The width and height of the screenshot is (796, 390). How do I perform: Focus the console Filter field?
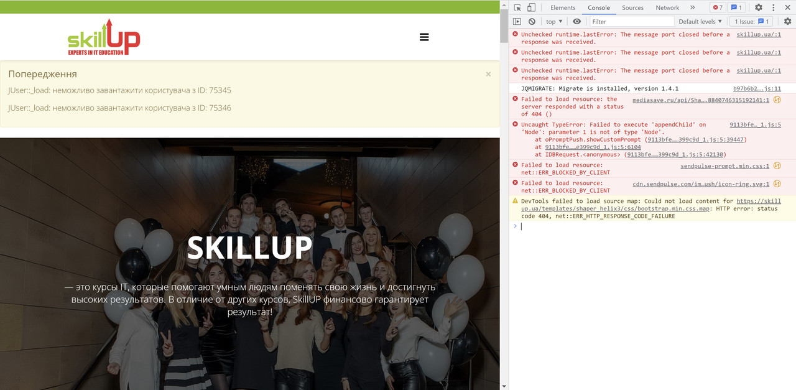pos(631,21)
